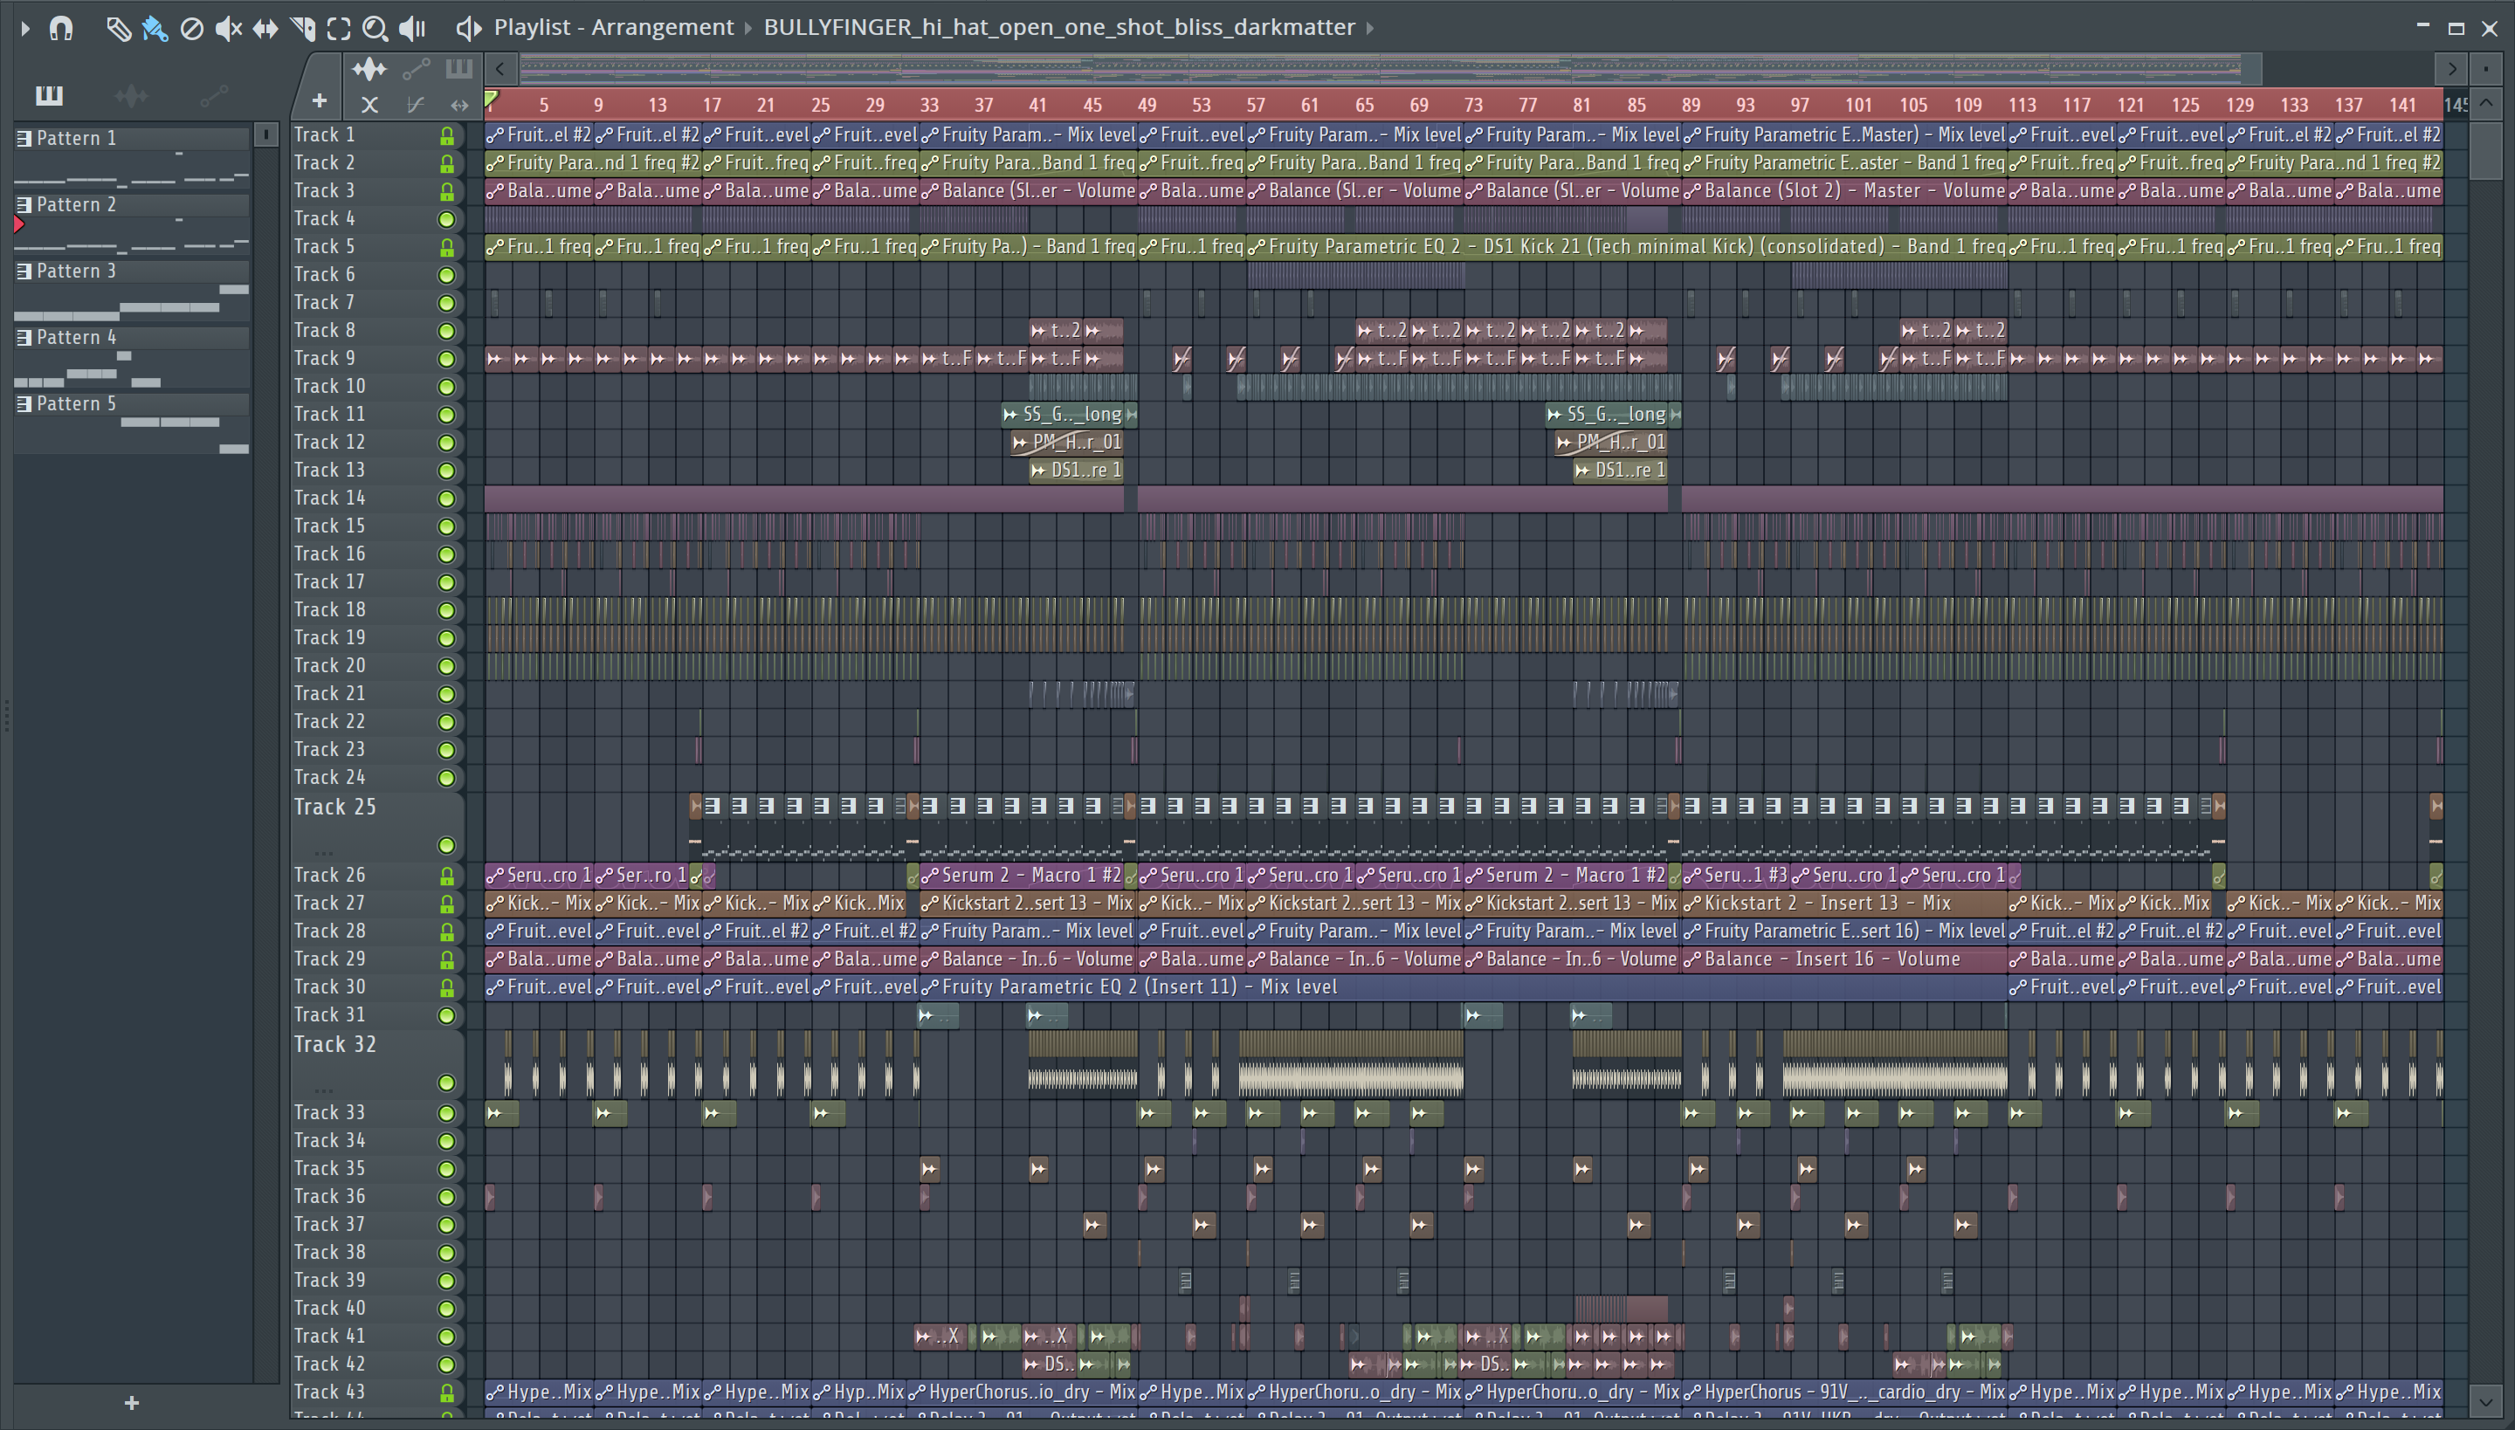Click bar 49 on the timeline ruler
2515x1430 pixels.
(1147, 105)
